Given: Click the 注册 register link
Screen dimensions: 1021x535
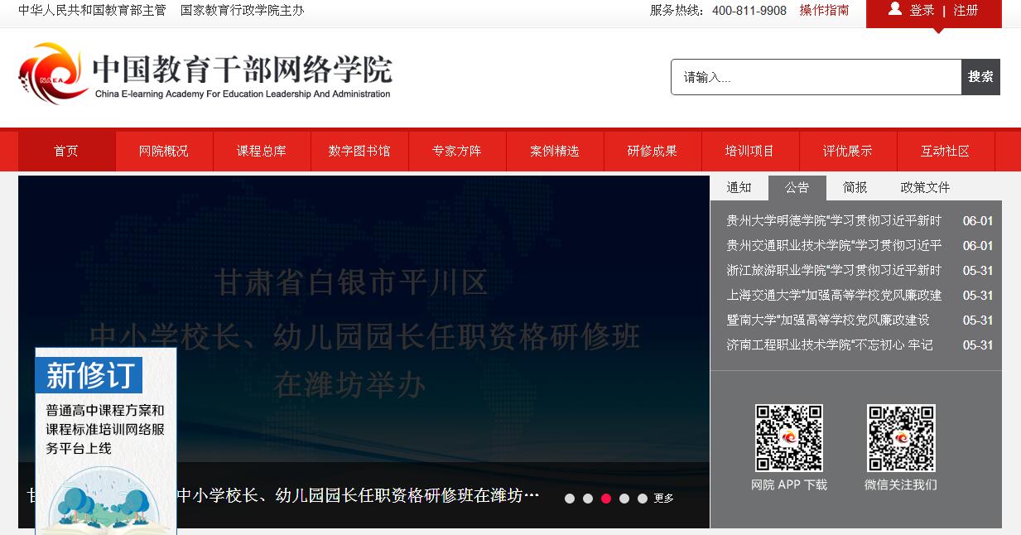Looking at the screenshot, I should click(x=966, y=10).
